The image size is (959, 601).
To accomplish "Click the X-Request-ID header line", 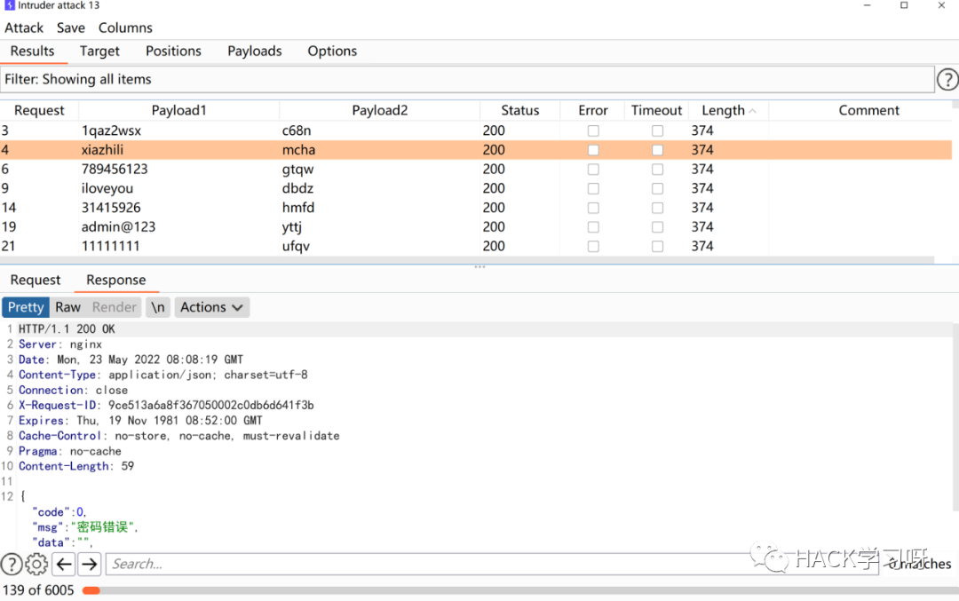I will tap(166, 406).
